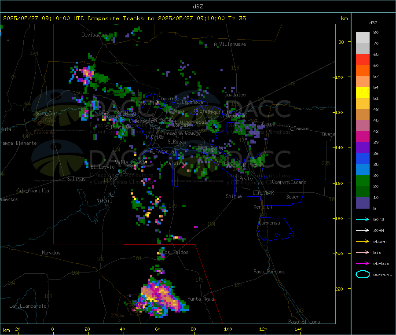Click the 'Aero_GA' place label
Viewport: 396px width, 335px height.
click(x=263, y=207)
